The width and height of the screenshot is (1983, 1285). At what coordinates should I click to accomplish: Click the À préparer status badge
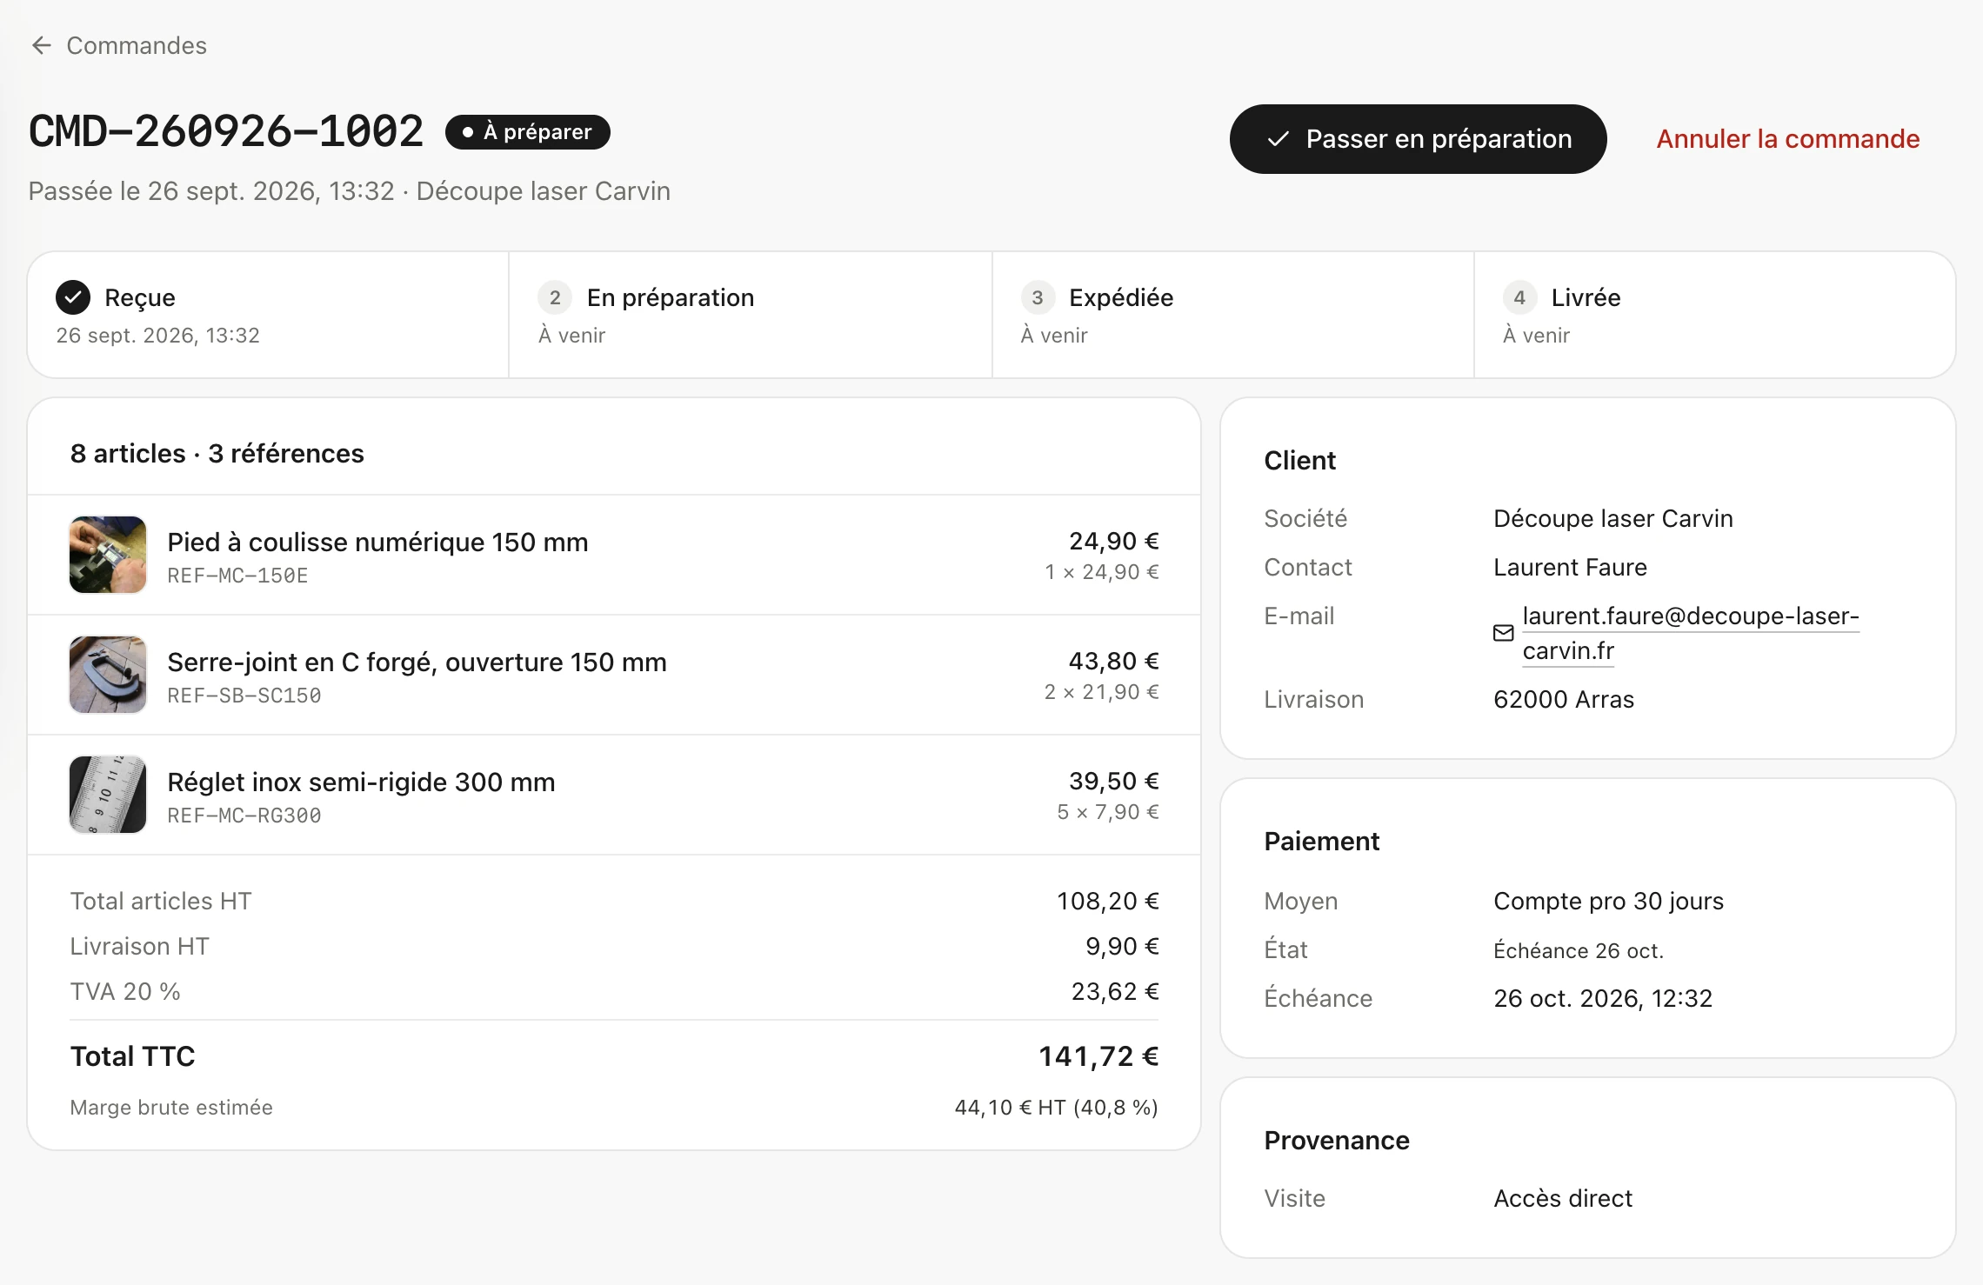tap(528, 132)
